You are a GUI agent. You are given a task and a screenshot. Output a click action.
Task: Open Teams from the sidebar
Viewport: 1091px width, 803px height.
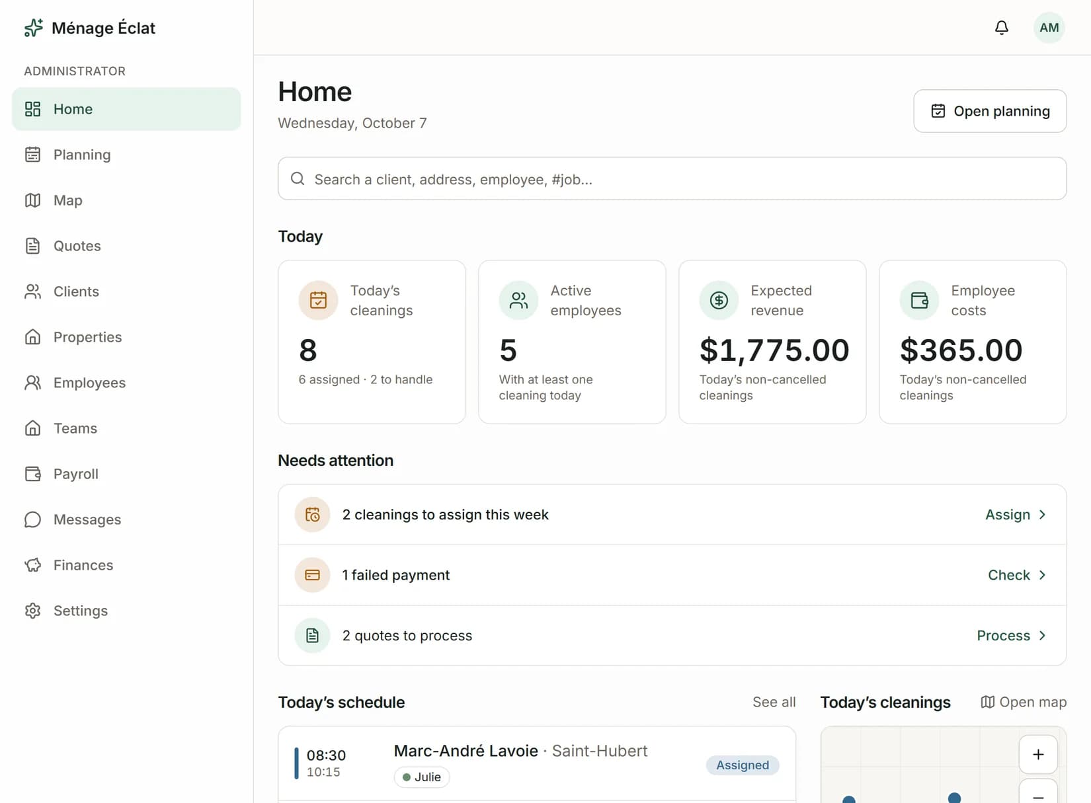click(x=126, y=428)
